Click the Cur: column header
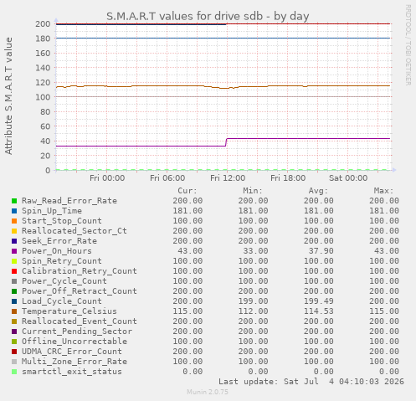Image resolution: width=416 pixels, height=401 pixels. [x=187, y=191]
